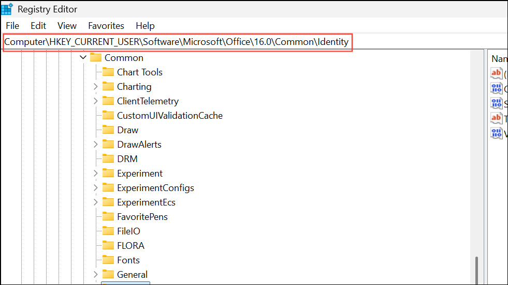Click the Registry Editor app icon
This screenshot has height=285, width=508.
[x=7, y=9]
